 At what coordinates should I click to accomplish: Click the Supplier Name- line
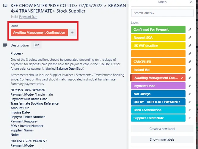22,130
